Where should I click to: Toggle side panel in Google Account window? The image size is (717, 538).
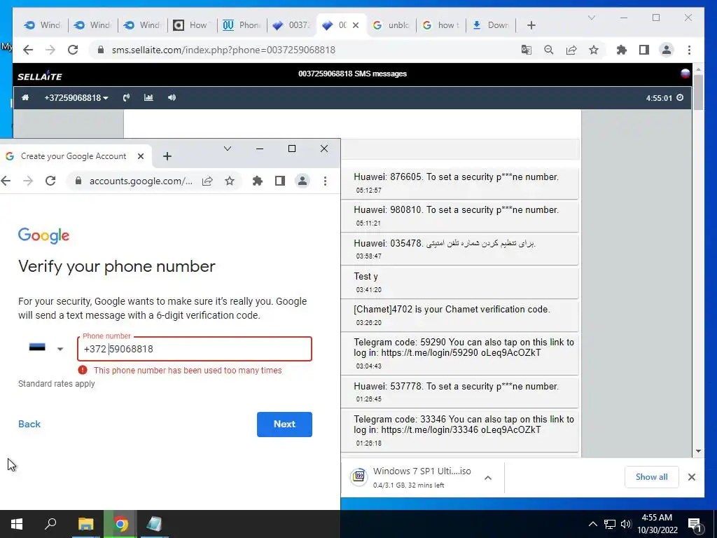coord(280,181)
